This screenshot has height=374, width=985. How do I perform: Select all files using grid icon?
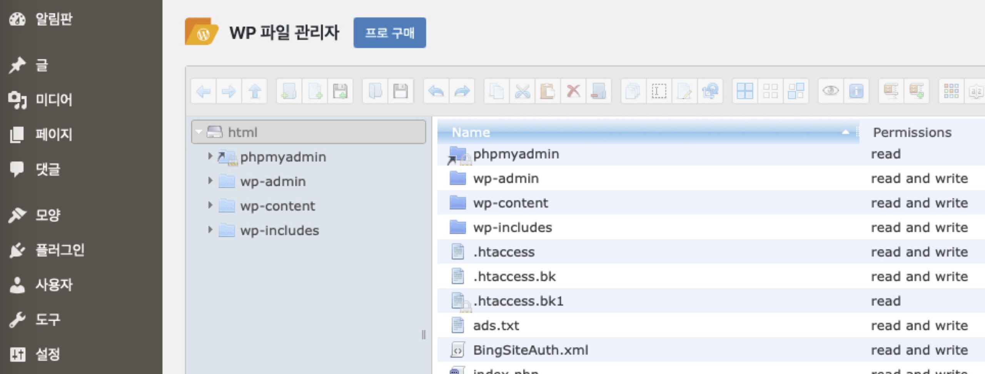tap(745, 92)
